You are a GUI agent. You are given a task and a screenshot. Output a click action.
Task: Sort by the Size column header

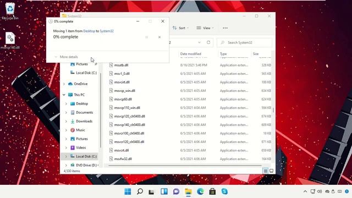click(x=256, y=54)
